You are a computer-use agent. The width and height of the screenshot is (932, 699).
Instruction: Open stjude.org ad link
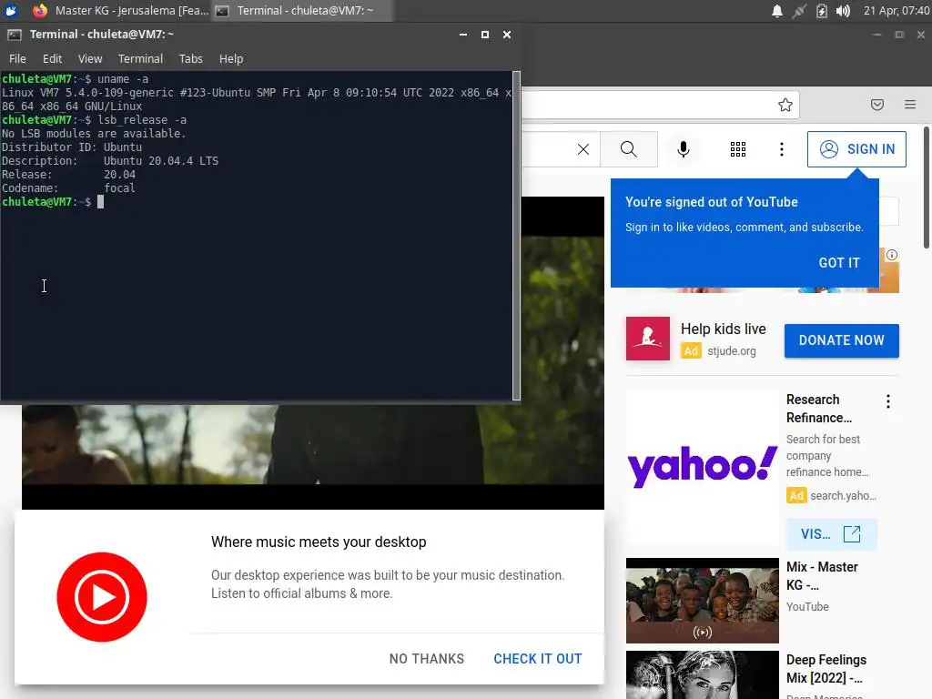[x=731, y=351]
